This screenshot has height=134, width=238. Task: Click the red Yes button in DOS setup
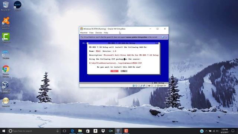click(115, 71)
